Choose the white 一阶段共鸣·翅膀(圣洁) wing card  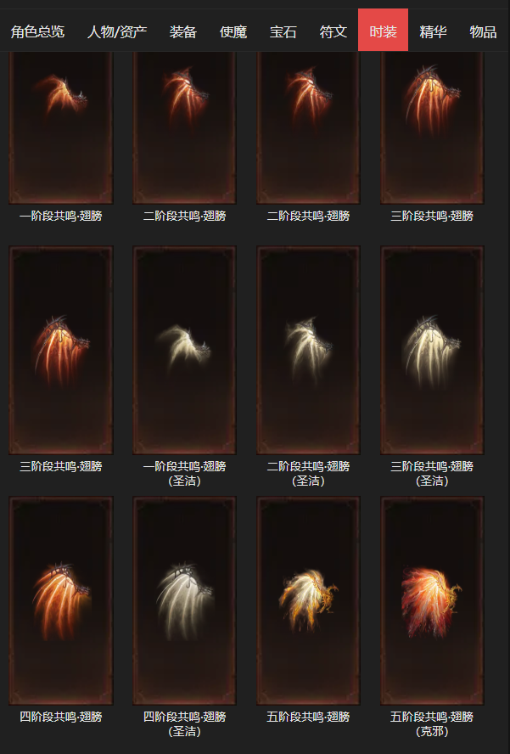[x=185, y=350]
